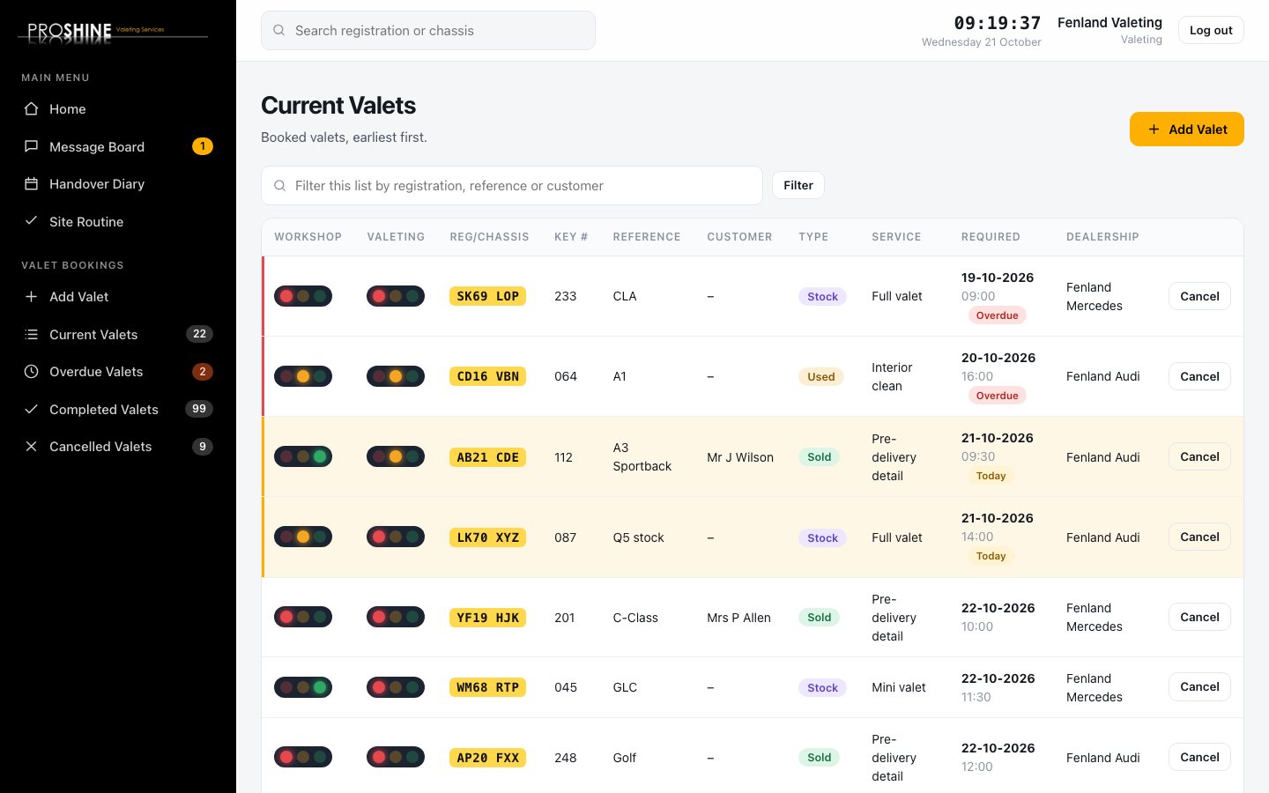Click the Overdue badge for CD16 VBN

[997, 396]
